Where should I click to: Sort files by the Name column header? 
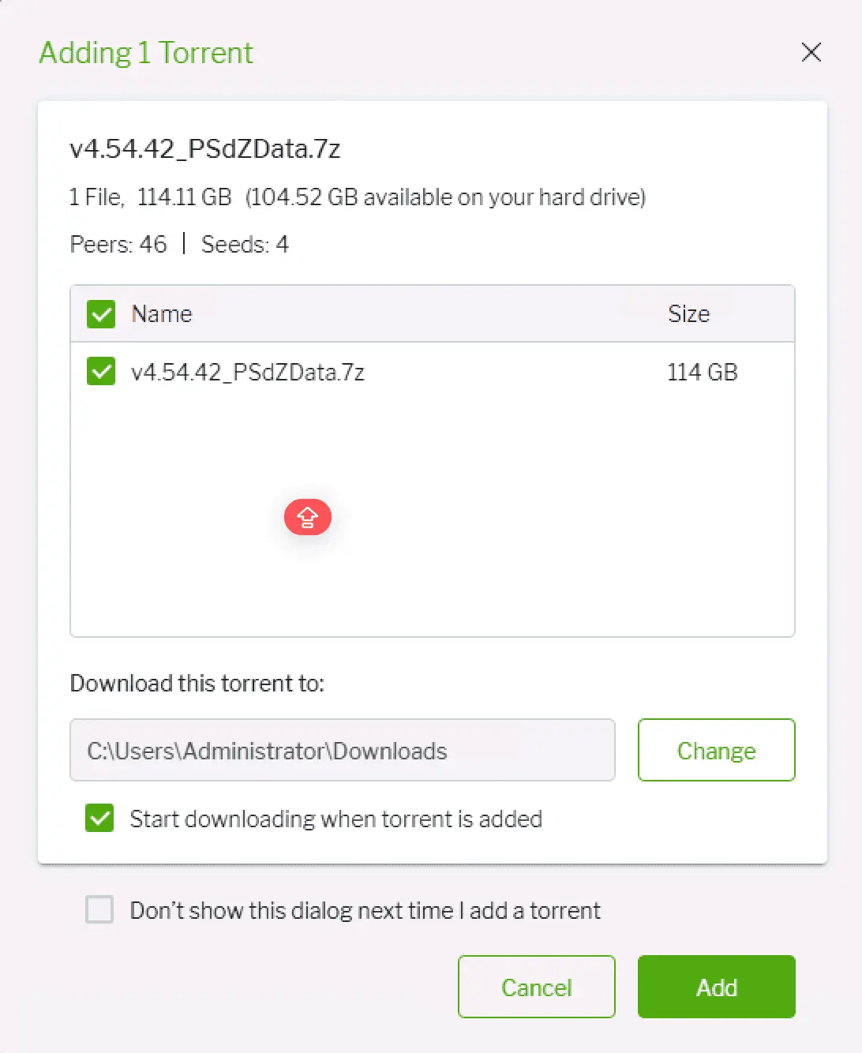click(x=162, y=314)
